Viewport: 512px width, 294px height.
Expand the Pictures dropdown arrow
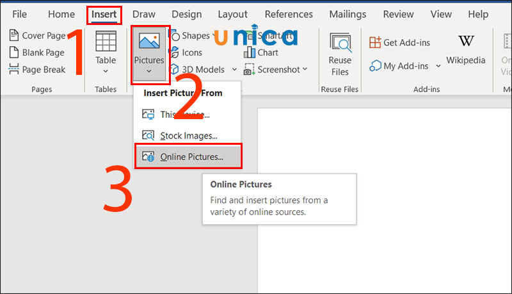click(149, 71)
